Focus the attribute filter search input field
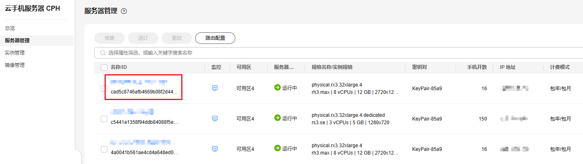 [x=339, y=53]
